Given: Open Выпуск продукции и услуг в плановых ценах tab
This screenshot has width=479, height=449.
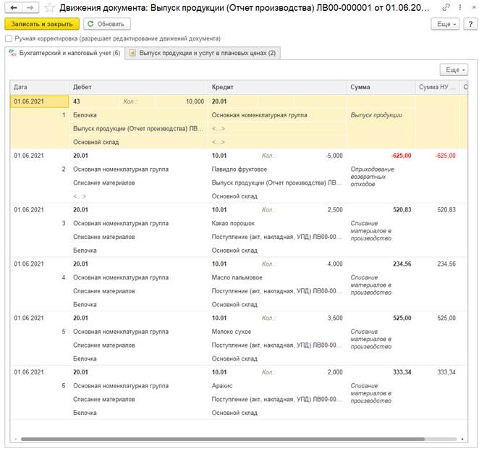Looking at the screenshot, I should click(203, 53).
